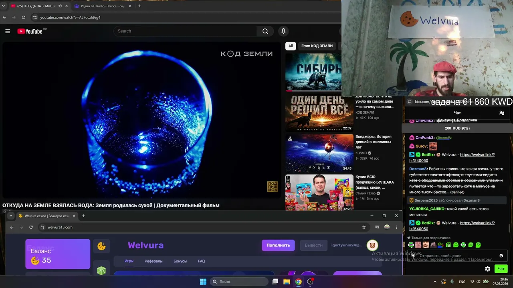Click the ПОДПИШИСЬ subscribe watermark on the video
513x288 pixels.
[x=273, y=187]
